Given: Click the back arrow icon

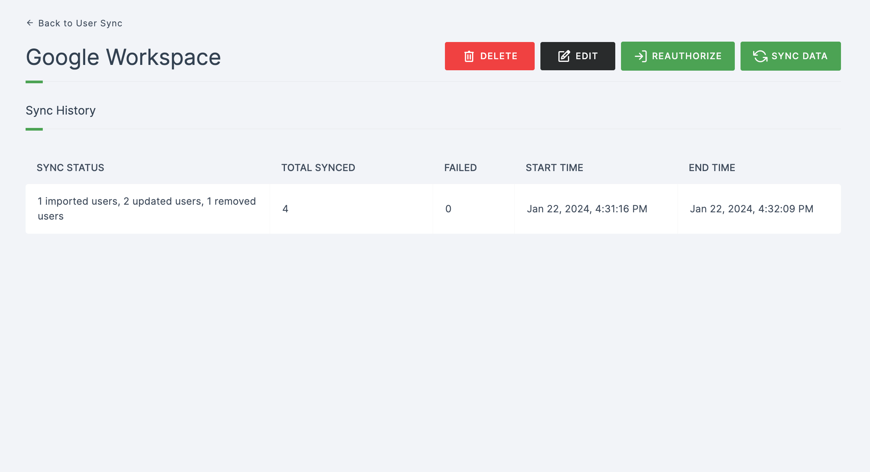Looking at the screenshot, I should pos(30,23).
